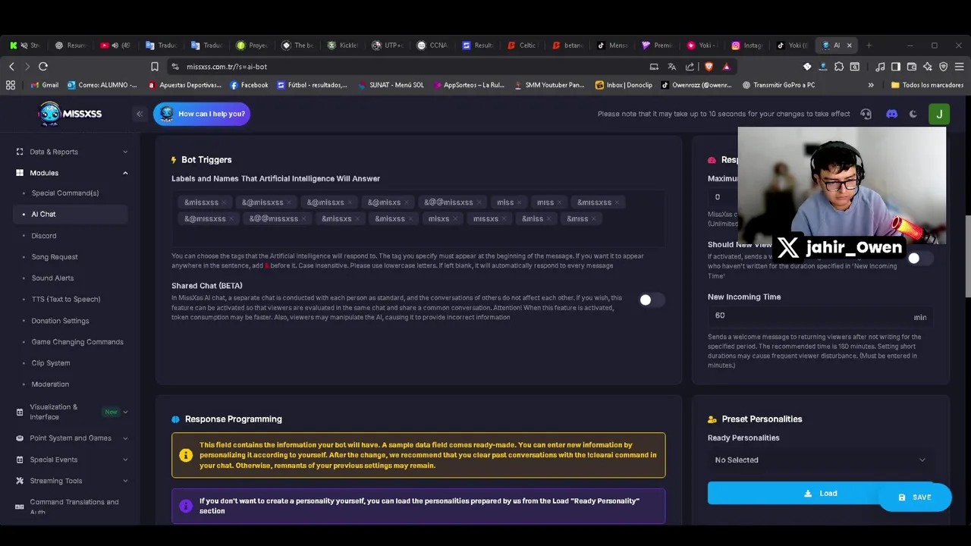Expand the Streaming Tools section
Viewport: 971px width, 546px height.
pos(125,481)
